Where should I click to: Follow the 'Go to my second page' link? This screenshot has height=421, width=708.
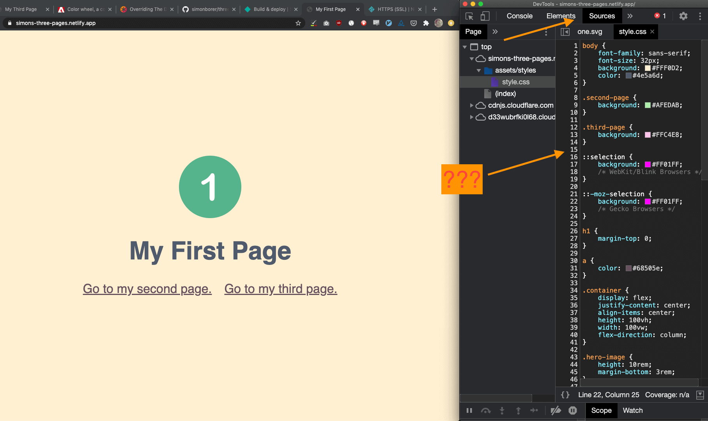coord(147,289)
